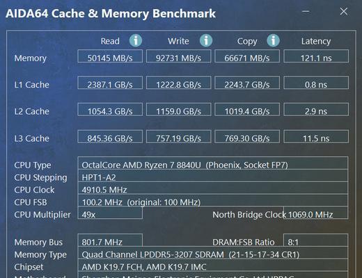Viewport: 362px width, 278px height.
Task: Click the Copy info icon
Action: [x=273, y=40]
